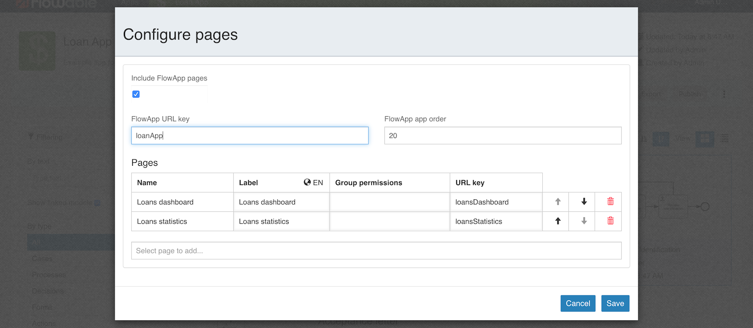Cancel the Configure pages dialog

[x=578, y=303]
